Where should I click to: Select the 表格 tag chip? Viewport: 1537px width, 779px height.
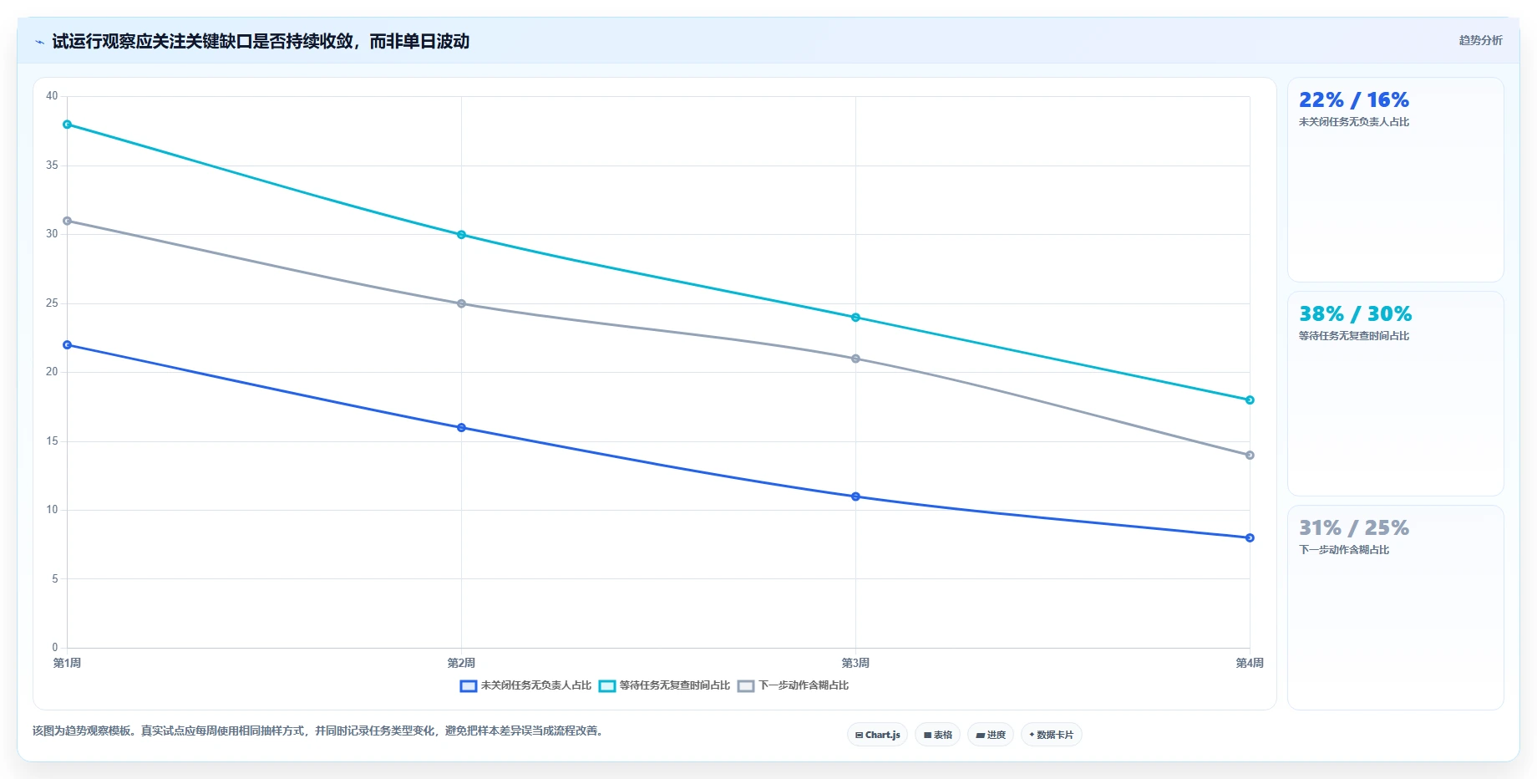[x=937, y=735]
